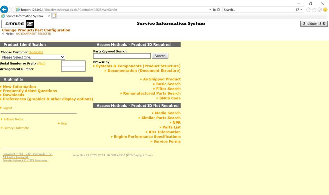This screenshot has height=195, width=329.
Task: Focus the Serial Number or Prefix field
Action: point(73,63)
